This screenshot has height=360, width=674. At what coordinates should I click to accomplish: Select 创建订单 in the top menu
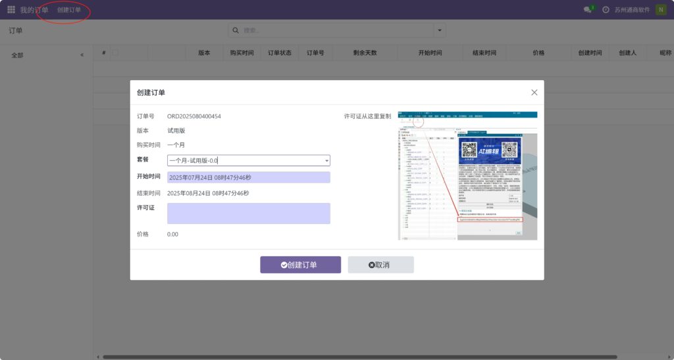[x=69, y=10]
